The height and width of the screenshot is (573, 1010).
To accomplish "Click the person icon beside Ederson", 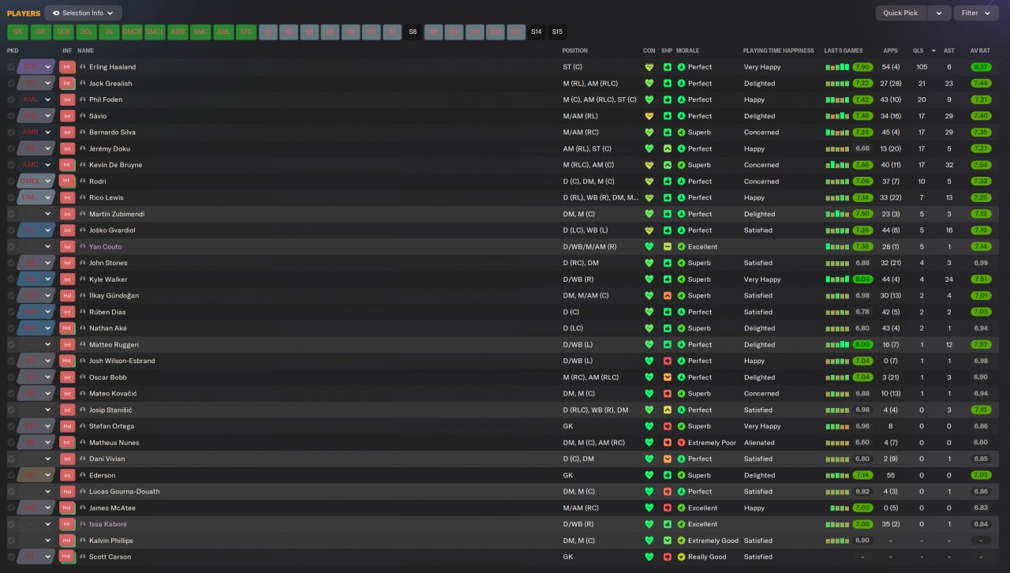I will click(82, 475).
